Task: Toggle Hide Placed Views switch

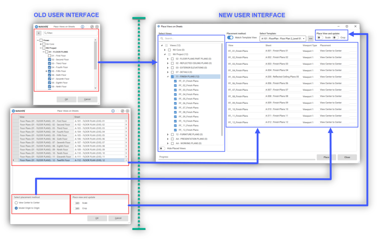Action: pyautogui.click(x=162, y=148)
